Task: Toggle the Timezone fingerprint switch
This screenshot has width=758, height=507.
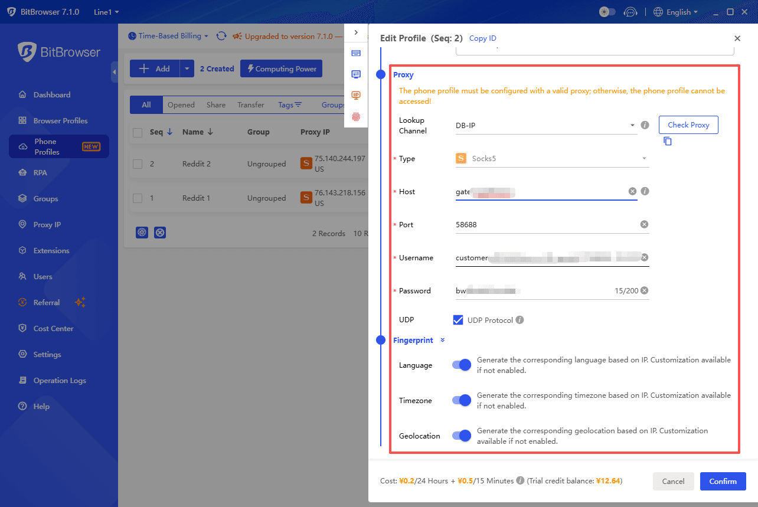Action: click(462, 400)
